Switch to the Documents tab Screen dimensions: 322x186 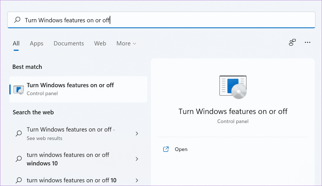point(69,43)
